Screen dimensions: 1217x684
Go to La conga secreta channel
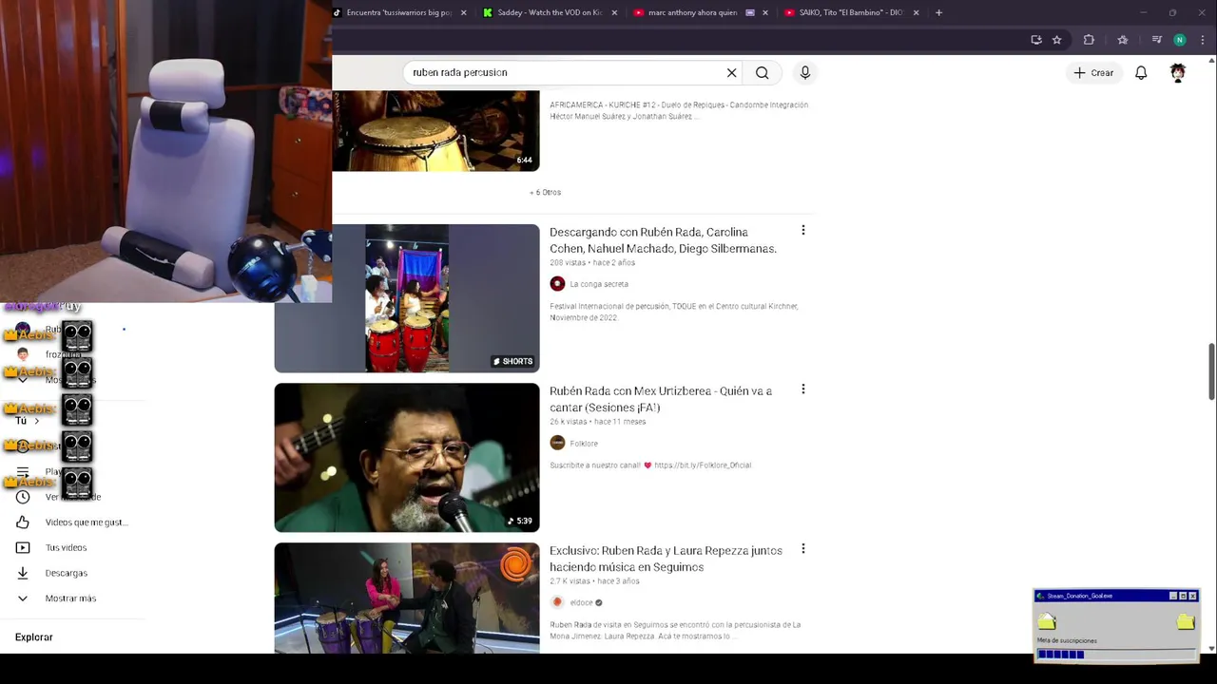[x=599, y=284]
